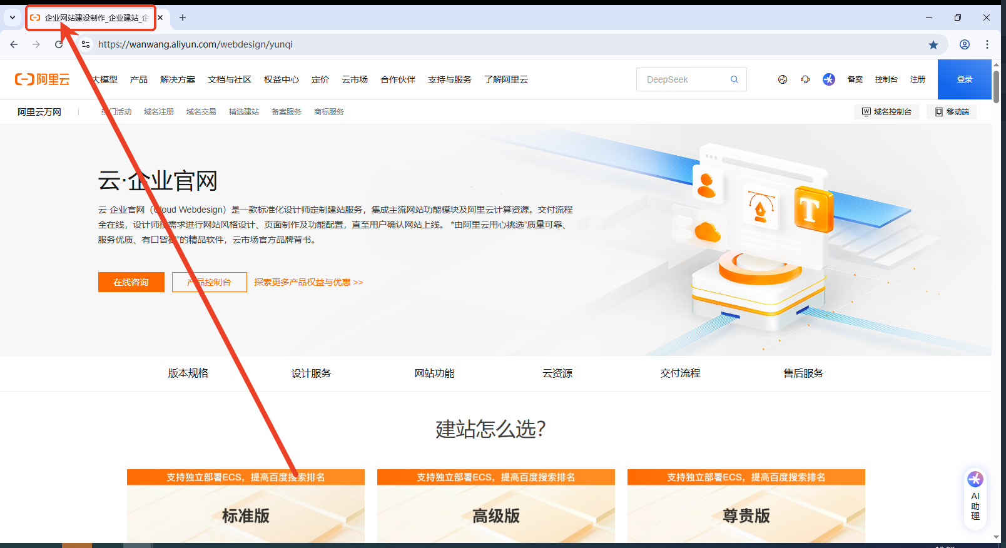The height and width of the screenshot is (548, 1006).
Task: Open the 域名交易 sub-navigation link
Action: [201, 112]
